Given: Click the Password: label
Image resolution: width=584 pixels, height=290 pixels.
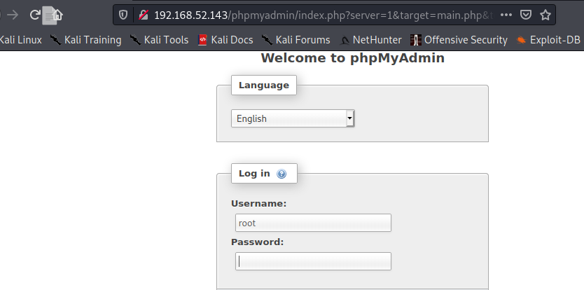Looking at the screenshot, I should click(x=258, y=242).
